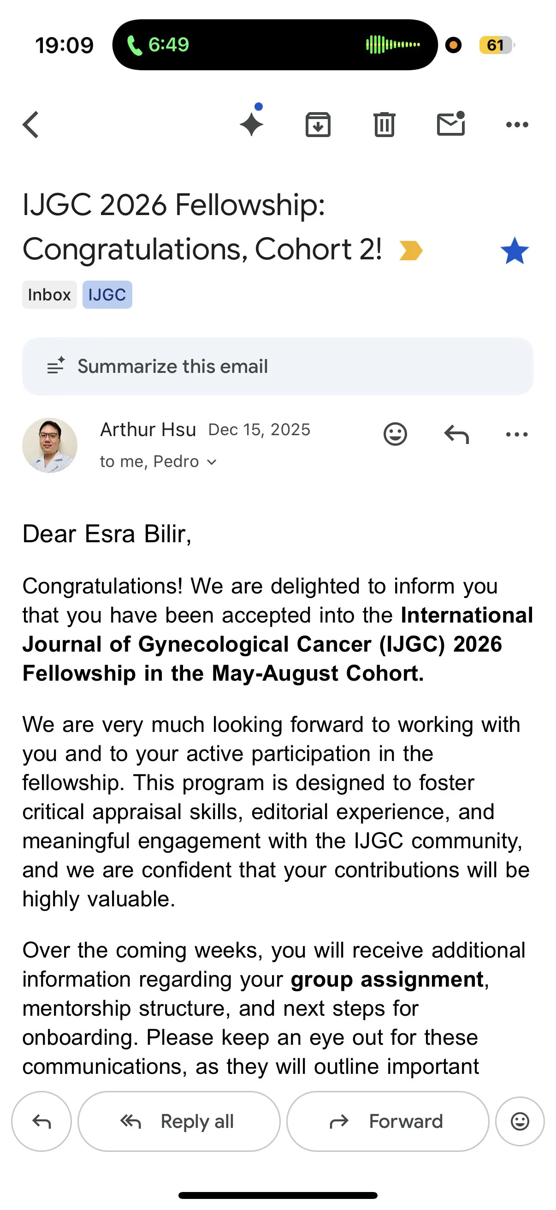Open Arthur Hsu's profile photo
The image size is (556, 1210).
pos(50,445)
